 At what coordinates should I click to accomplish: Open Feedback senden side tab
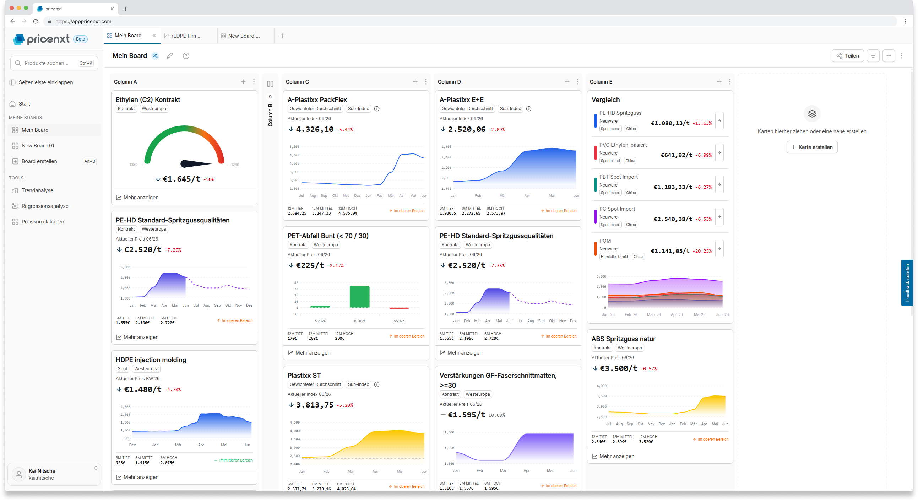point(907,283)
